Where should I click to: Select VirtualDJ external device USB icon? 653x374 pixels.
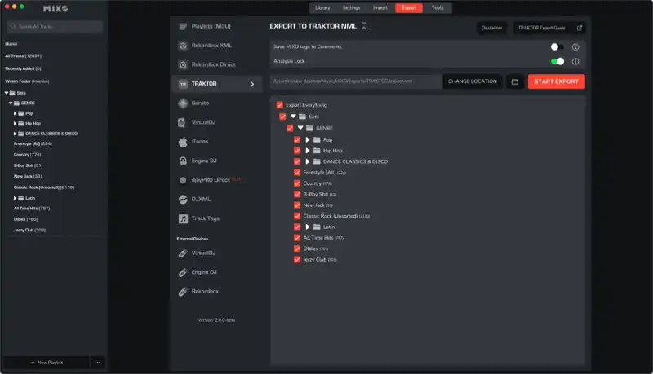[x=182, y=253]
